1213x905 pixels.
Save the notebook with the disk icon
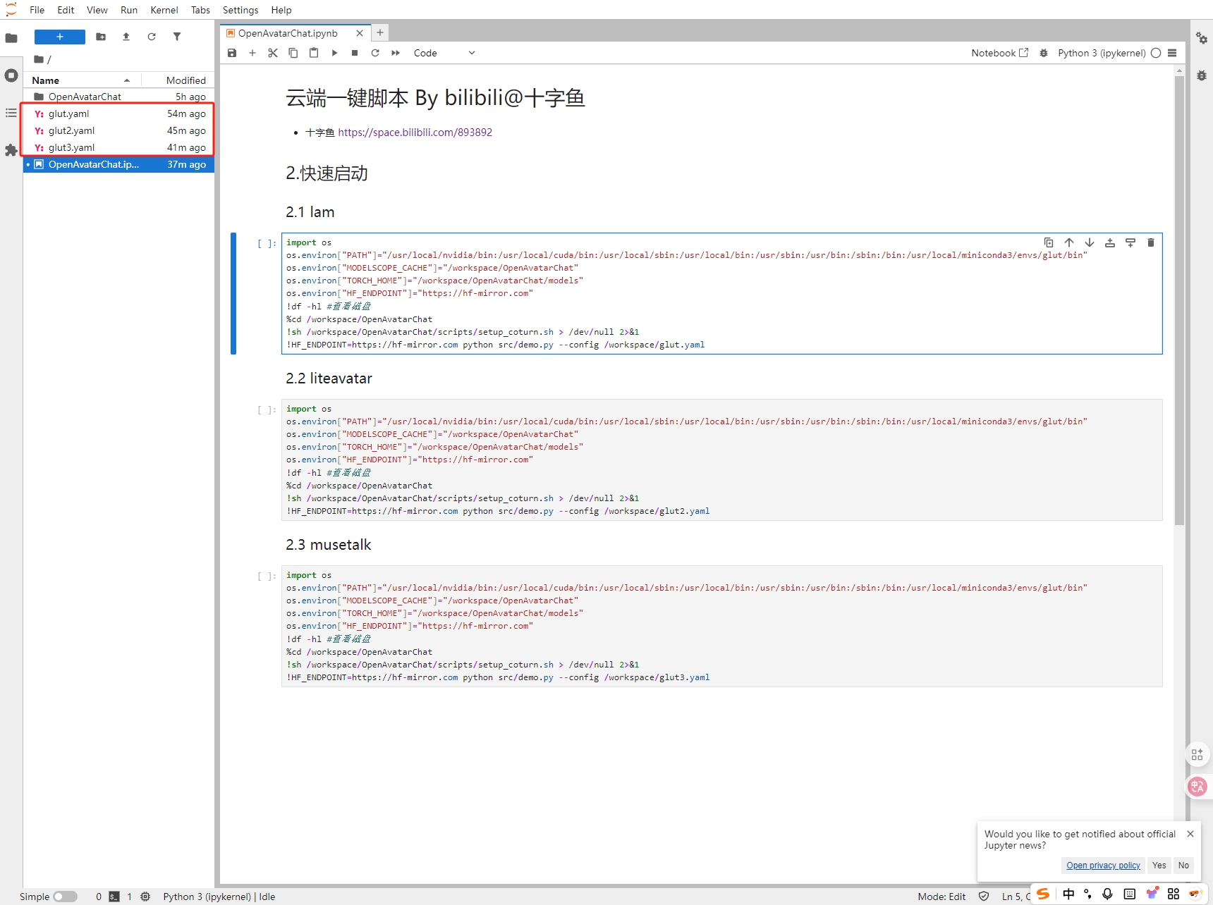tap(232, 53)
